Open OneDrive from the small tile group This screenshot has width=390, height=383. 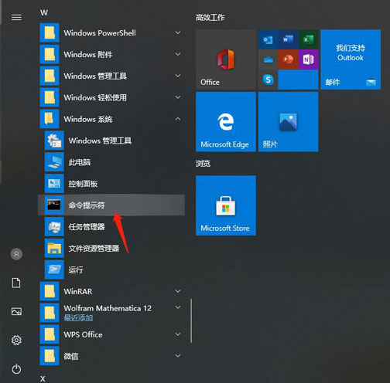point(268,59)
